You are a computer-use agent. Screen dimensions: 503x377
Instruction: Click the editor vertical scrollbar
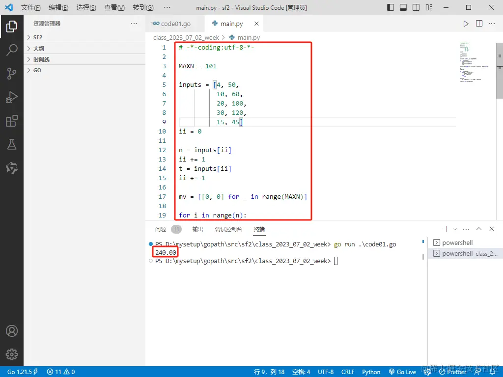coord(500,71)
